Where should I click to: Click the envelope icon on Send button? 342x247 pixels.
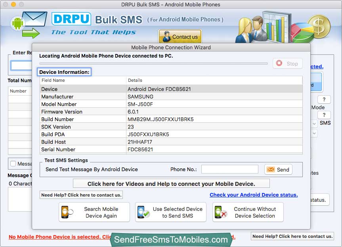point(271,170)
